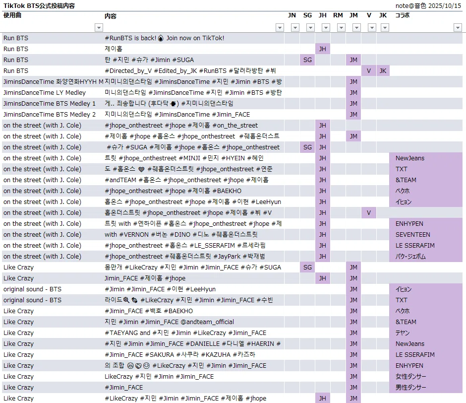
Task: Select ENHYPEN cell in the #엔하이픈 row
Action: pos(426,224)
